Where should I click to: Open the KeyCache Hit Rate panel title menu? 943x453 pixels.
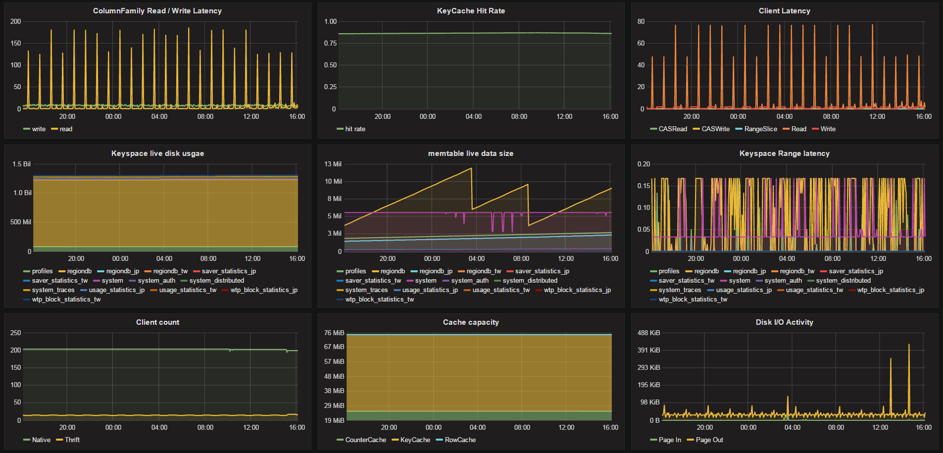pyautogui.click(x=471, y=11)
